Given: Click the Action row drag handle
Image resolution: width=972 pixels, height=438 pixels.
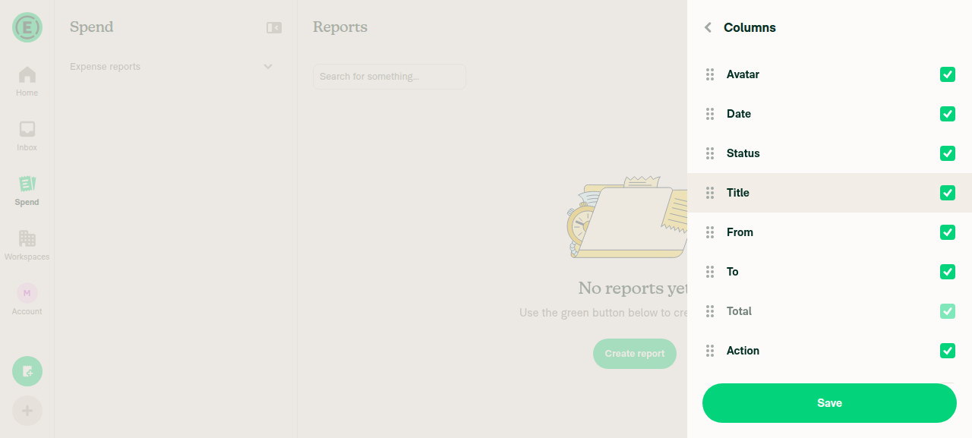Looking at the screenshot, I should click(x=710, y=351).
